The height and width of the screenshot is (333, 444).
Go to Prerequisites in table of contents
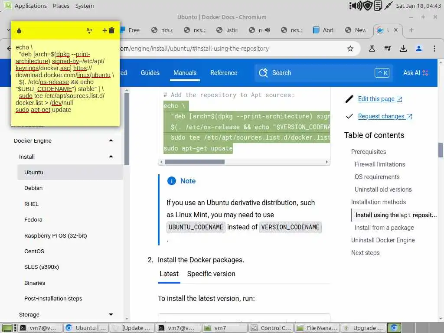(369, 152)
